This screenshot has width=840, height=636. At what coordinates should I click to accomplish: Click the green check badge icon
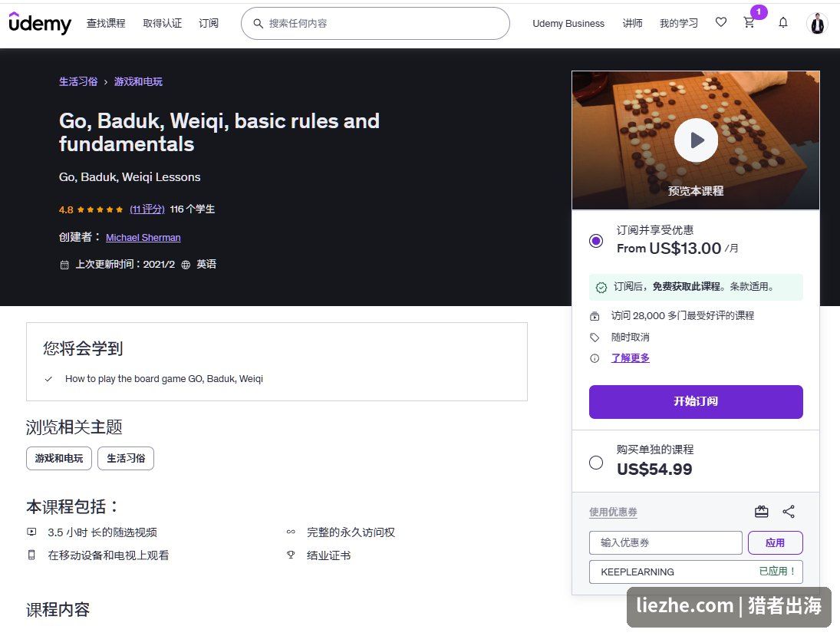601,287
